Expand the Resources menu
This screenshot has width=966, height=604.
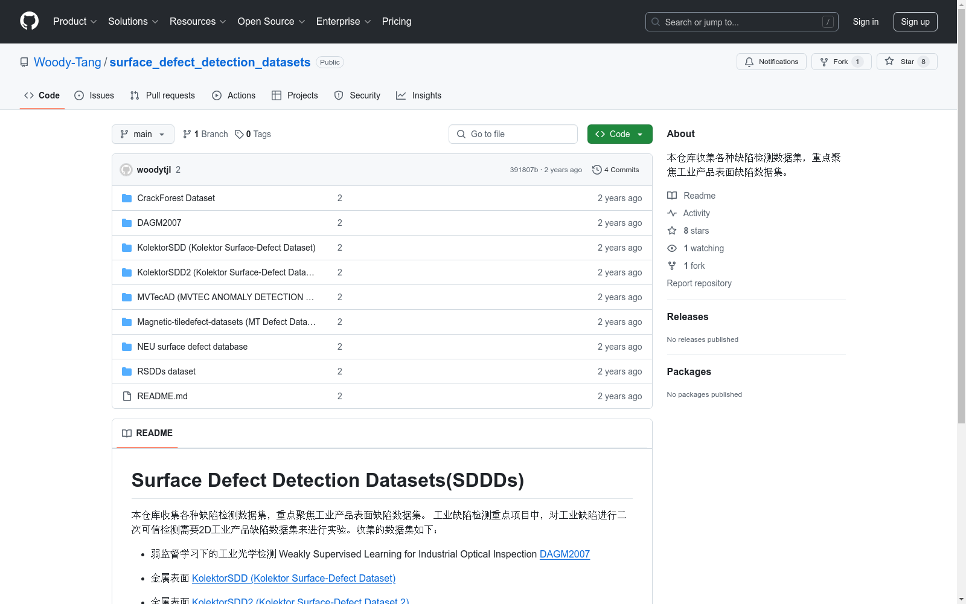click(198, 21)
